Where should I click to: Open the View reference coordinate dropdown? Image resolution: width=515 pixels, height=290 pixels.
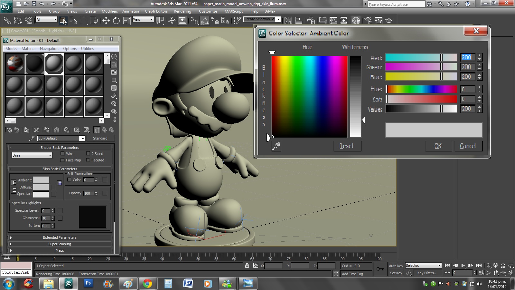(143, 19)
